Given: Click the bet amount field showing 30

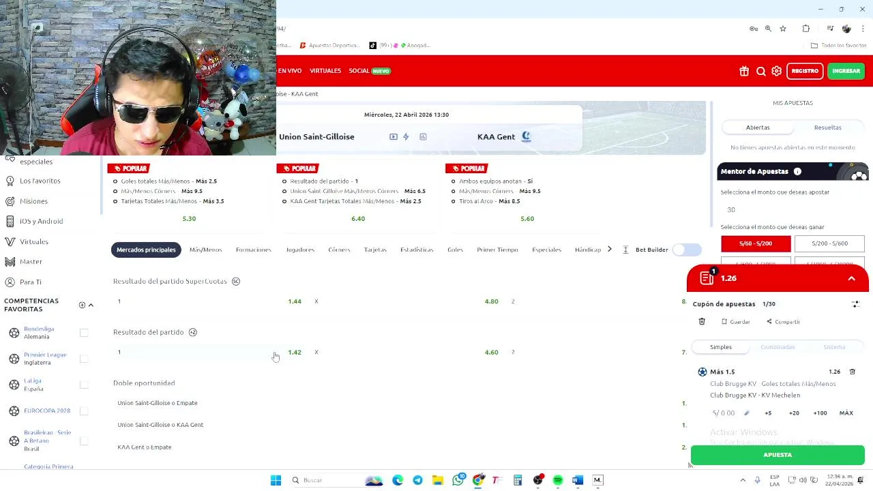Looking at the screenshot, I should tap(793, 210).
